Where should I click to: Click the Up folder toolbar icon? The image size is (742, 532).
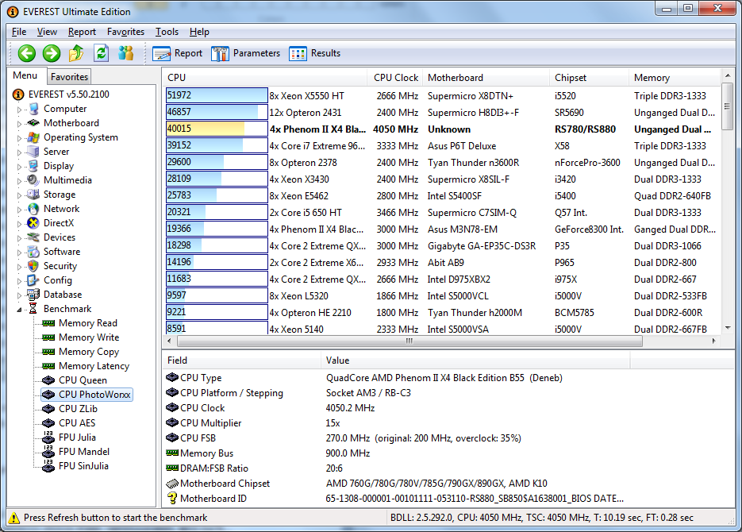tap(76, 53)
